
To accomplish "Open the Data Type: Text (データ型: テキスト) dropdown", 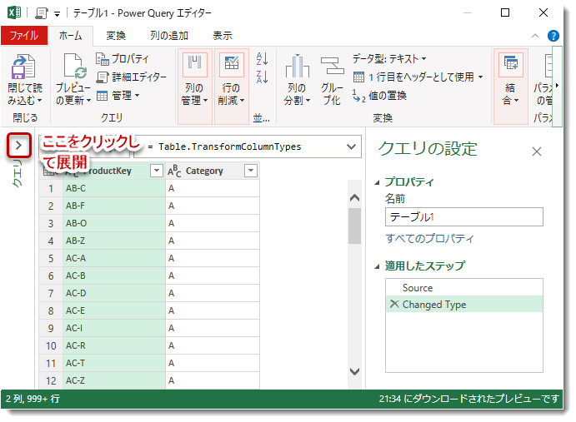I will [x=389, y=59].
